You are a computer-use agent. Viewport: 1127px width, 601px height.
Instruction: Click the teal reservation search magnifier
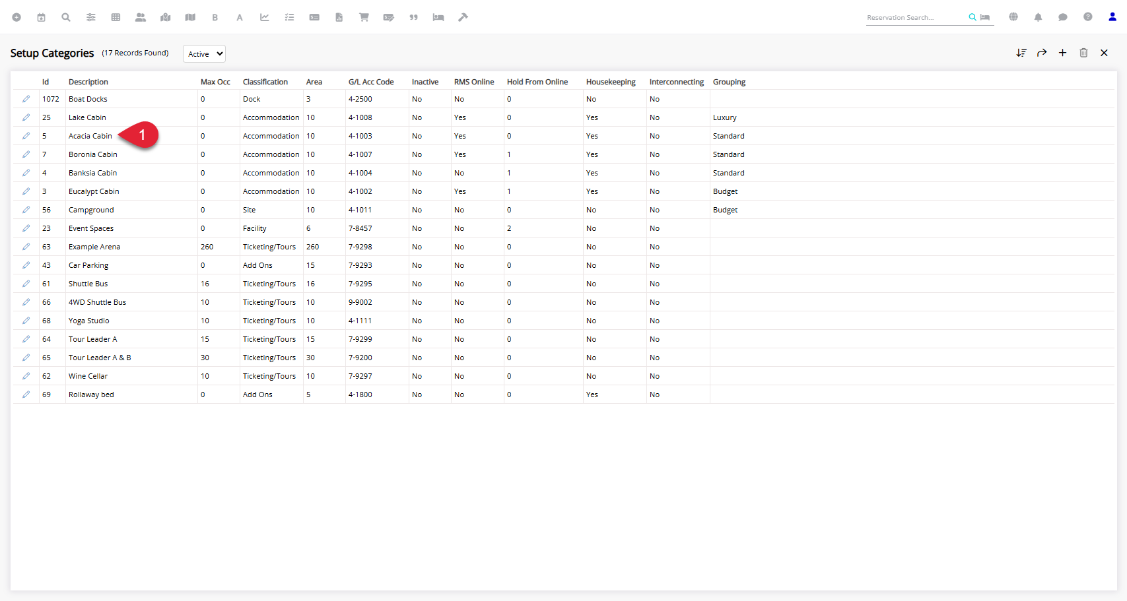pyautogui.click(x=973, y=17)
